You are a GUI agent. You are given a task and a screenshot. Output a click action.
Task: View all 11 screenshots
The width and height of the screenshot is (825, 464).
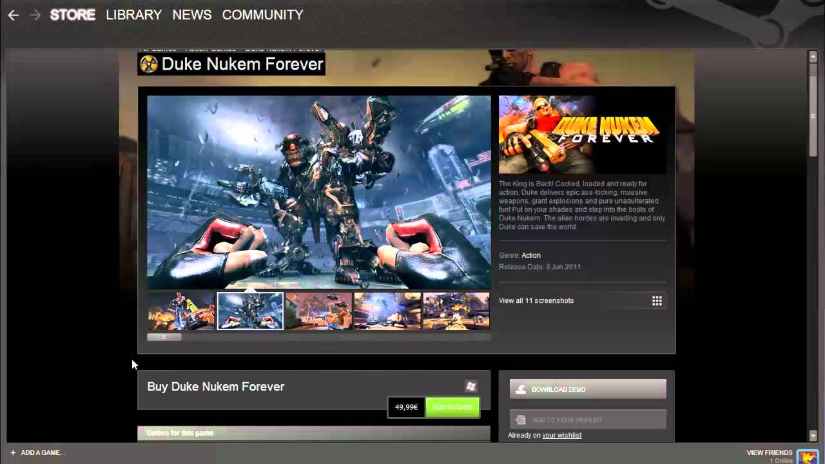pos(536,300)
